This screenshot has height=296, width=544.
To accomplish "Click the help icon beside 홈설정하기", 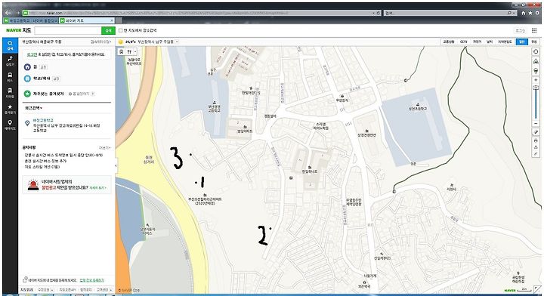I will (x=93, y=94).
